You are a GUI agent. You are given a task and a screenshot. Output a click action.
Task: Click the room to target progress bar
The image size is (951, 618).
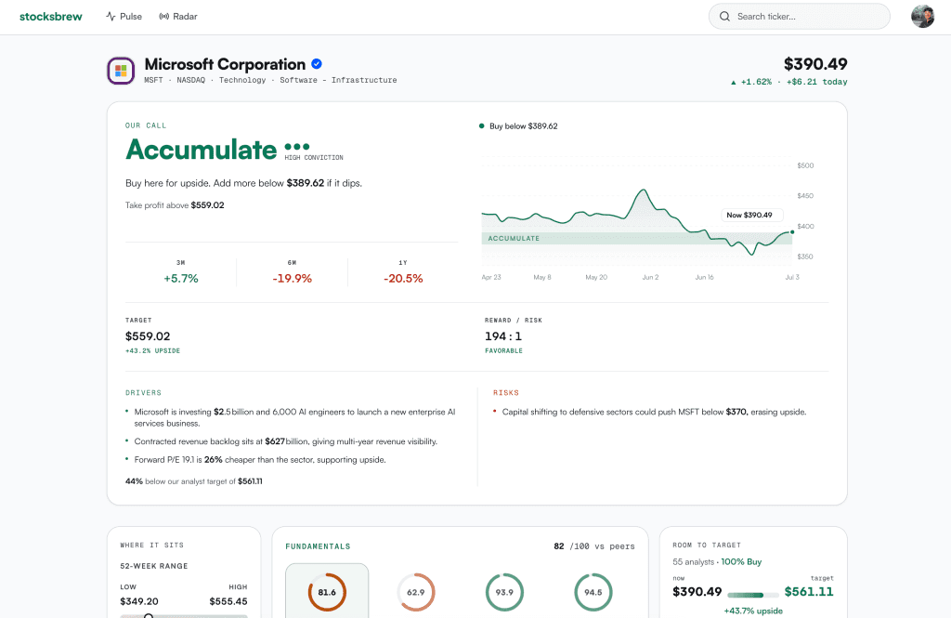tap(752, 595)
